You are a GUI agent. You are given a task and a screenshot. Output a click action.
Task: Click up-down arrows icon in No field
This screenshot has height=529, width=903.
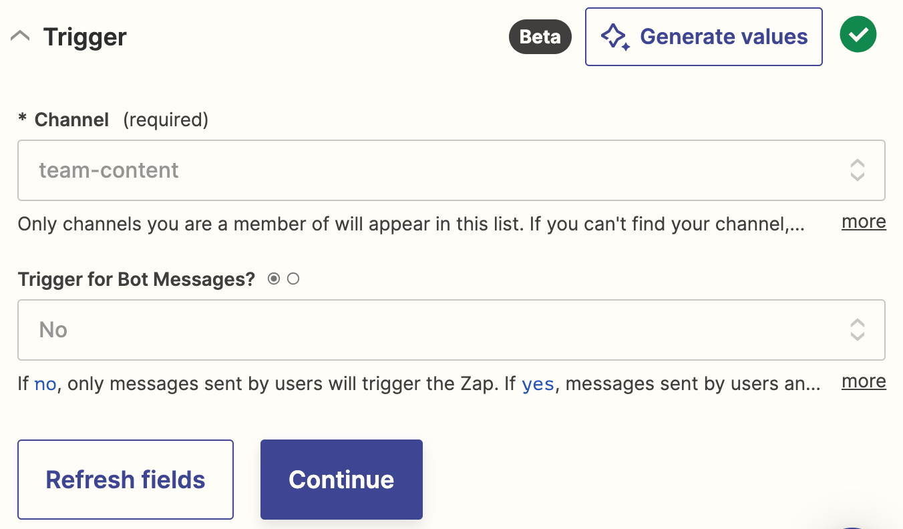[858, 330]
